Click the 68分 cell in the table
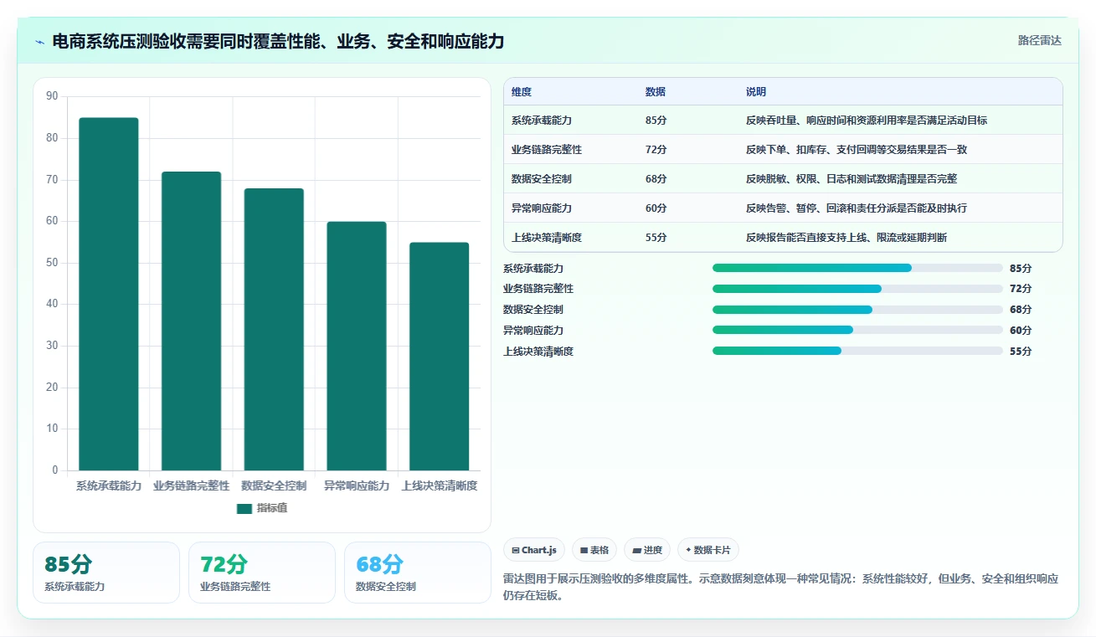 656,179
